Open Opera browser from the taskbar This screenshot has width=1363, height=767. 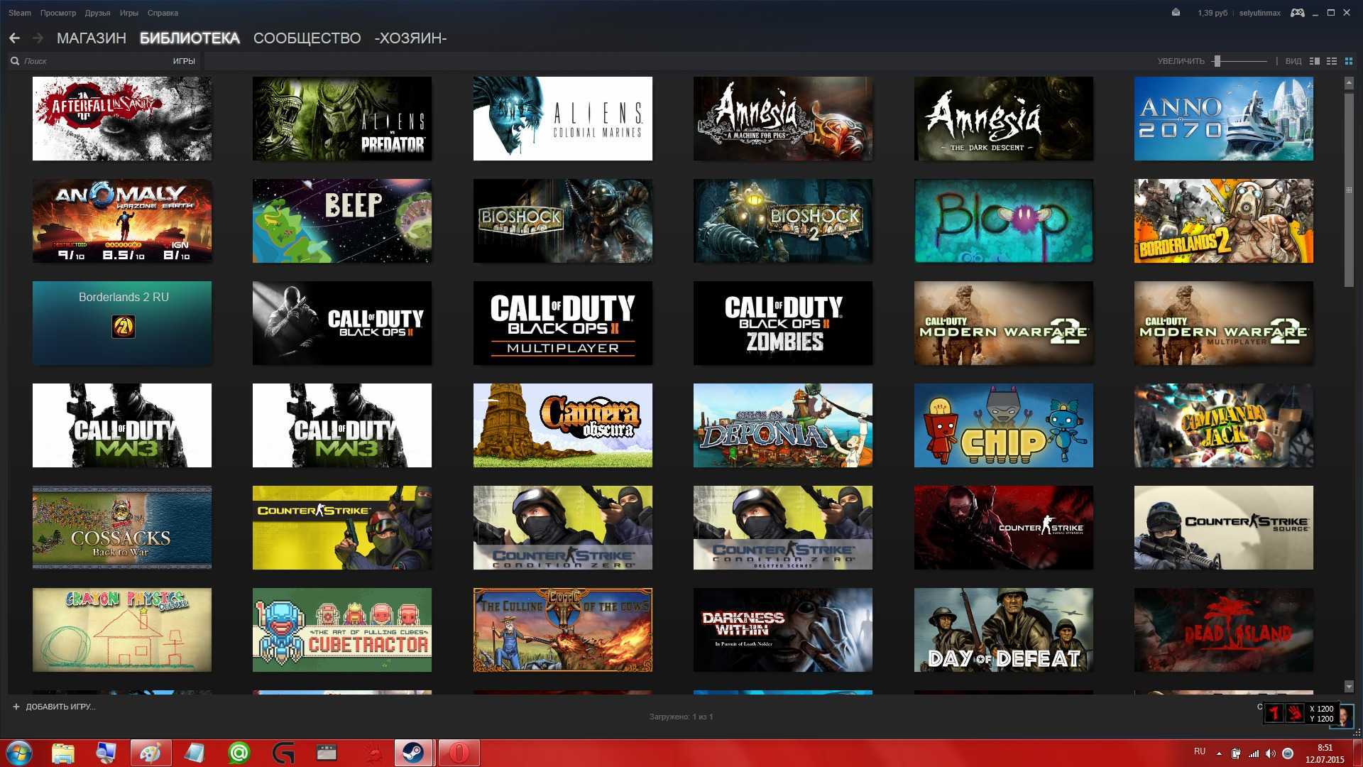click(459, 753)
